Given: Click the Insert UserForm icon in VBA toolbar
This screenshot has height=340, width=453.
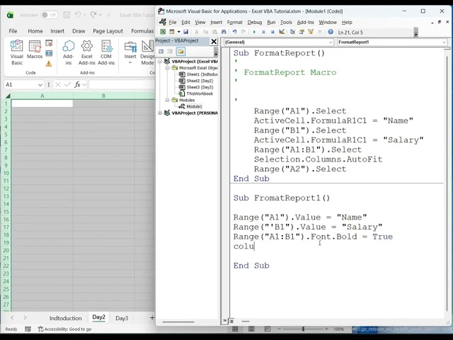Looking at the screenshot, I should tap(172, 32).
